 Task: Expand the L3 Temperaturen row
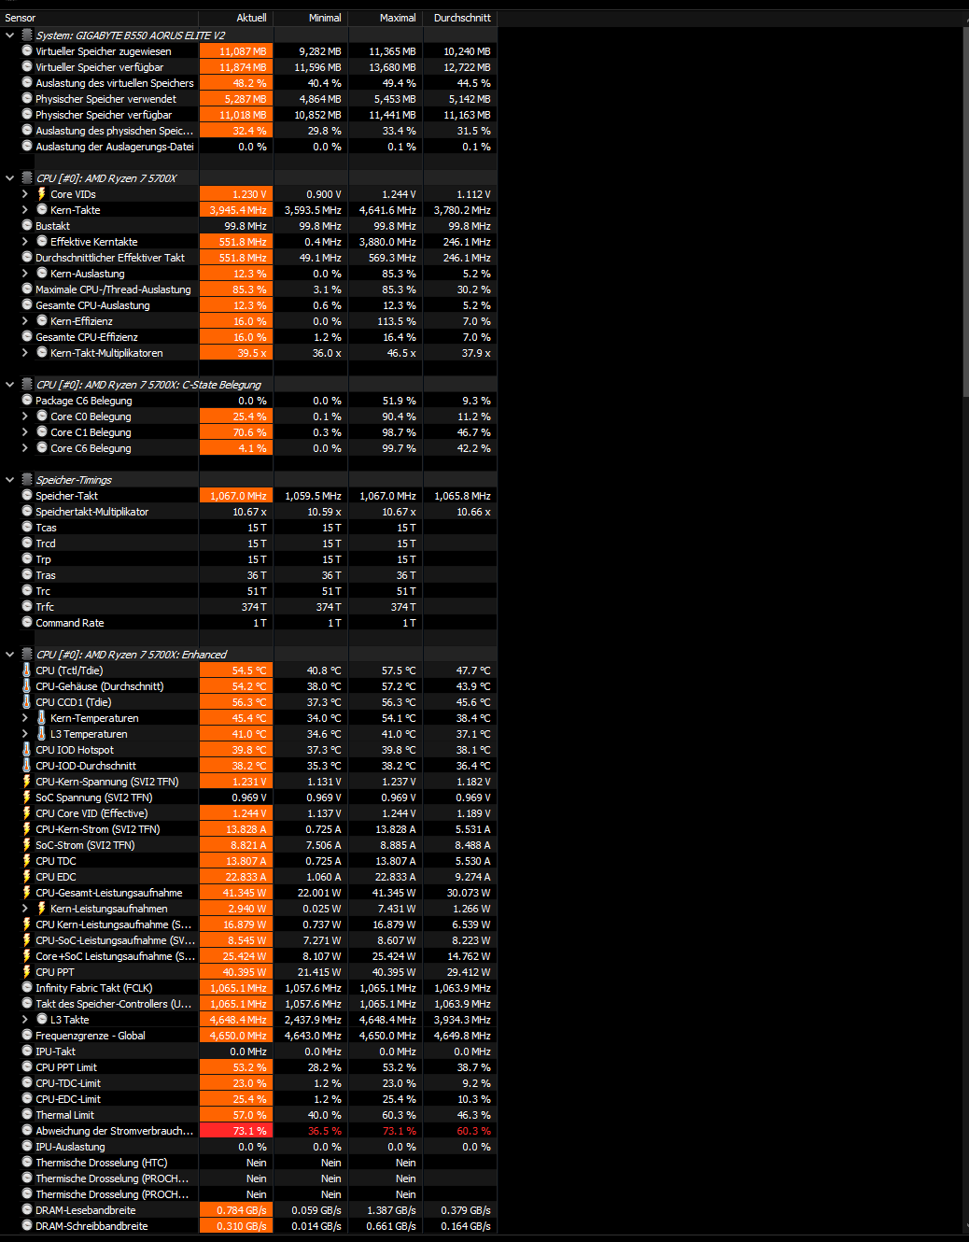pos(25,734)
